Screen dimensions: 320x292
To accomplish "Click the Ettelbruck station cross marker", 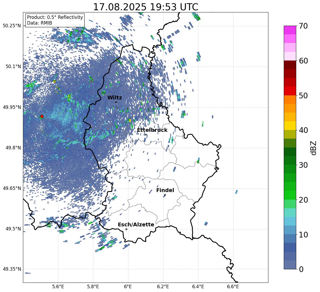I will [x=146, y=135].
